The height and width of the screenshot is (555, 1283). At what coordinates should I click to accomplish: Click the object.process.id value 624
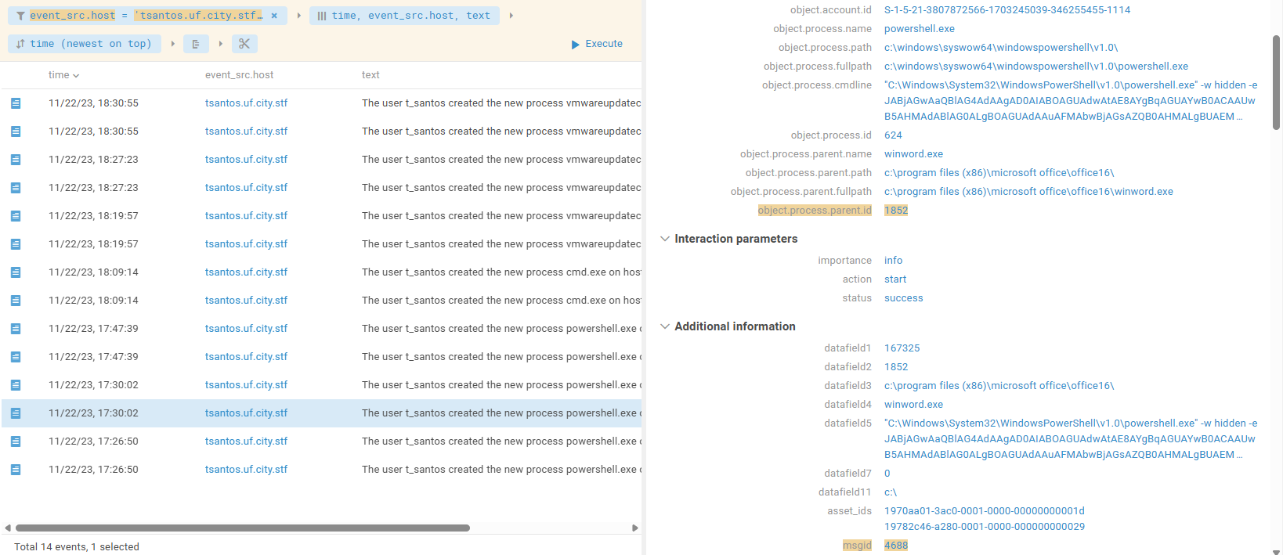(893, 135)
